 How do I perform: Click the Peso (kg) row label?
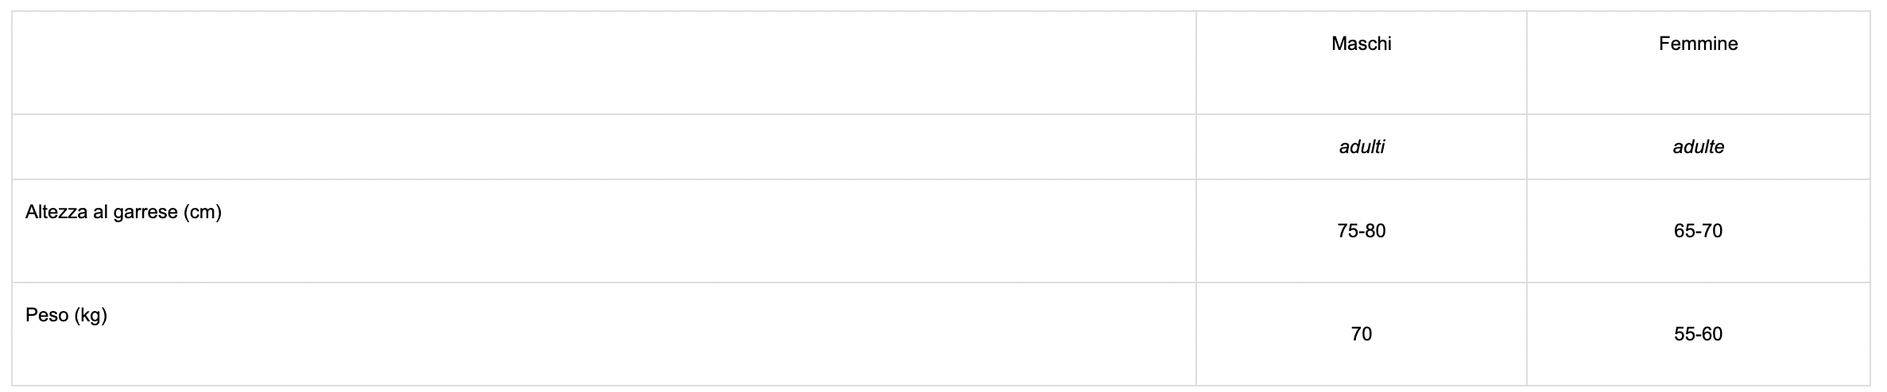tap(66, 316)
